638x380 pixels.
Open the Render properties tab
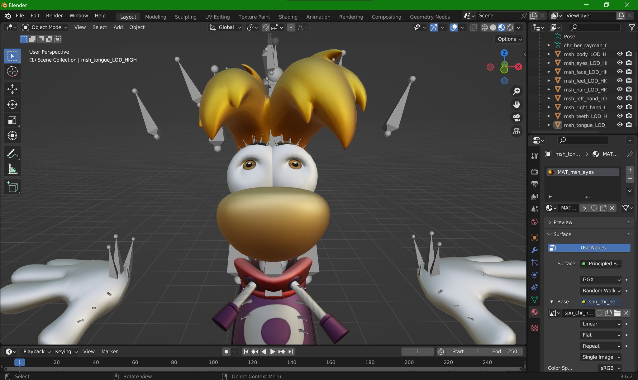click(535, 172)
